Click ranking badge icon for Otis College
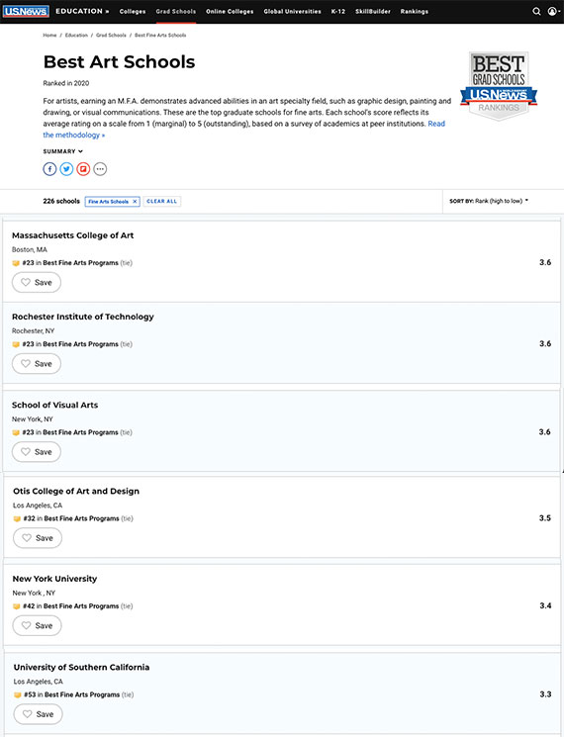This screenshot has width=564, height=737. (17, 519)
